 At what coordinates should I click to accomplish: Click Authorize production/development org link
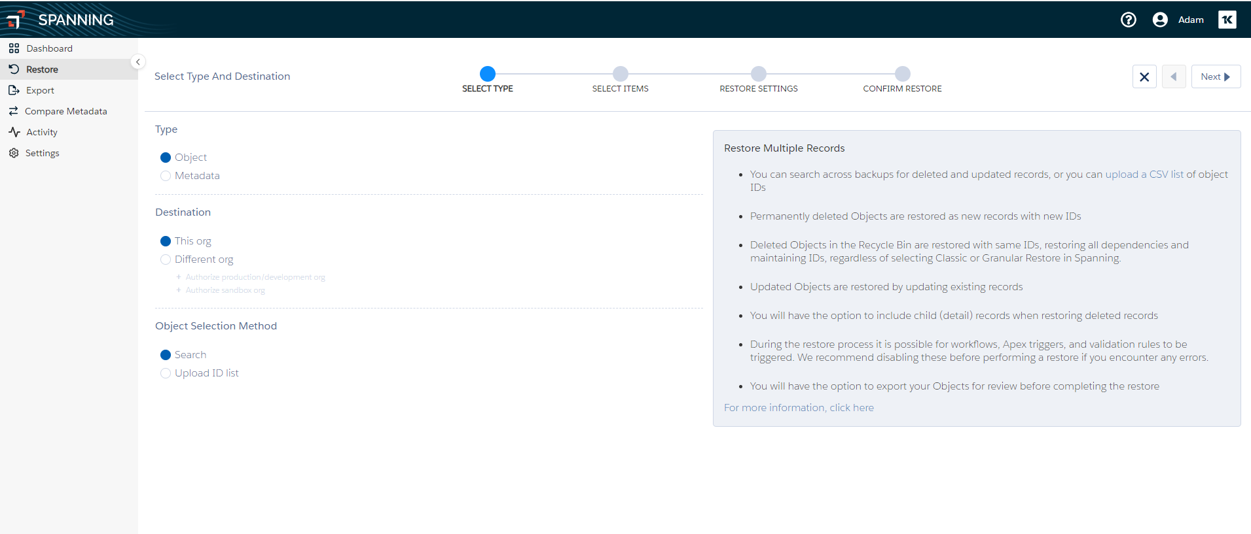(255, 277)
